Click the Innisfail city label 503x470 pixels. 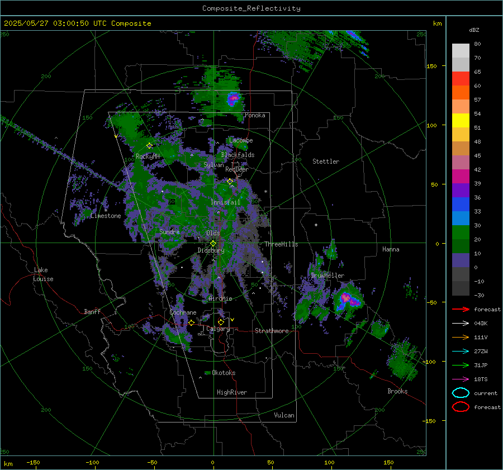pos(225,202)
